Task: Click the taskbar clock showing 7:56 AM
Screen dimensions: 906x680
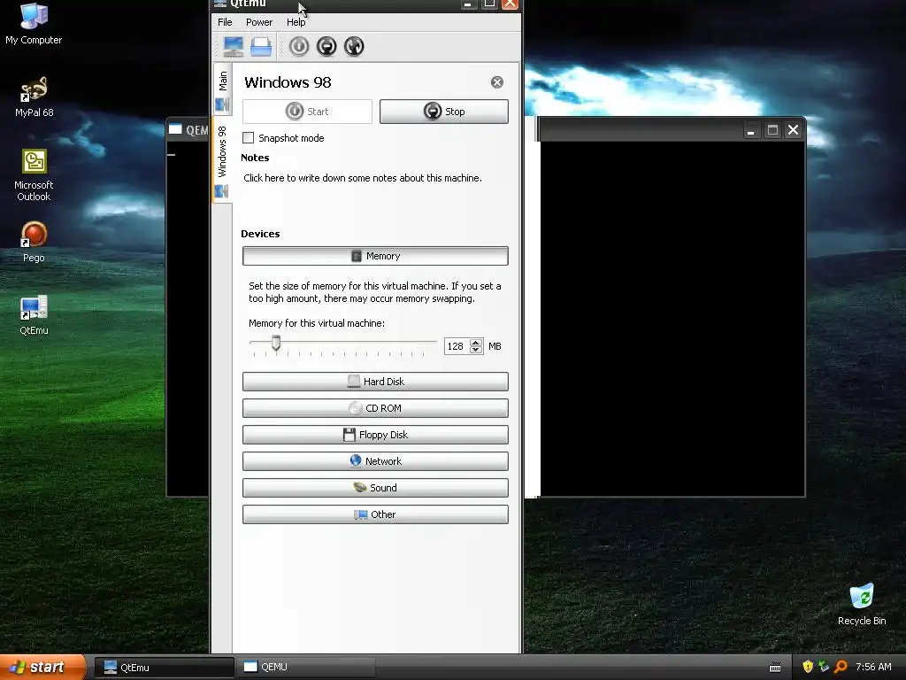Action: click(x=873, y=667)
